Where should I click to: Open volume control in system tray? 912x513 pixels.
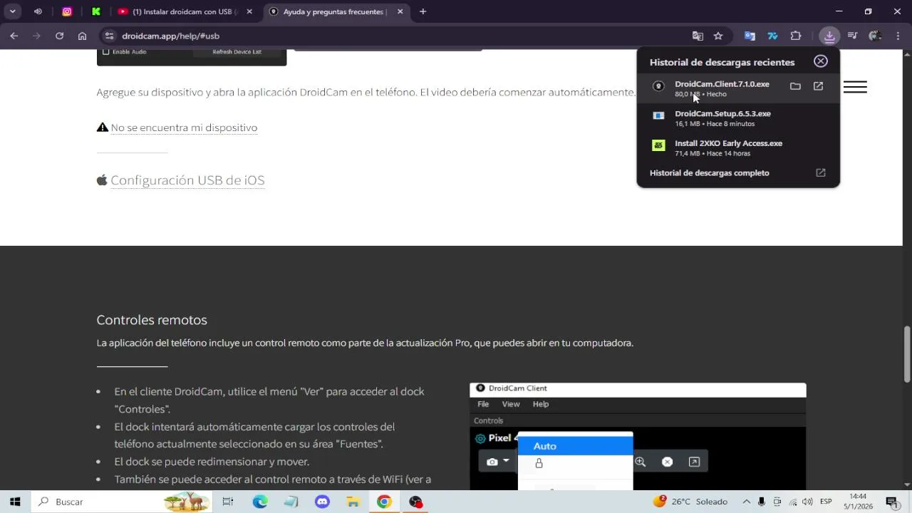[809, 502]
